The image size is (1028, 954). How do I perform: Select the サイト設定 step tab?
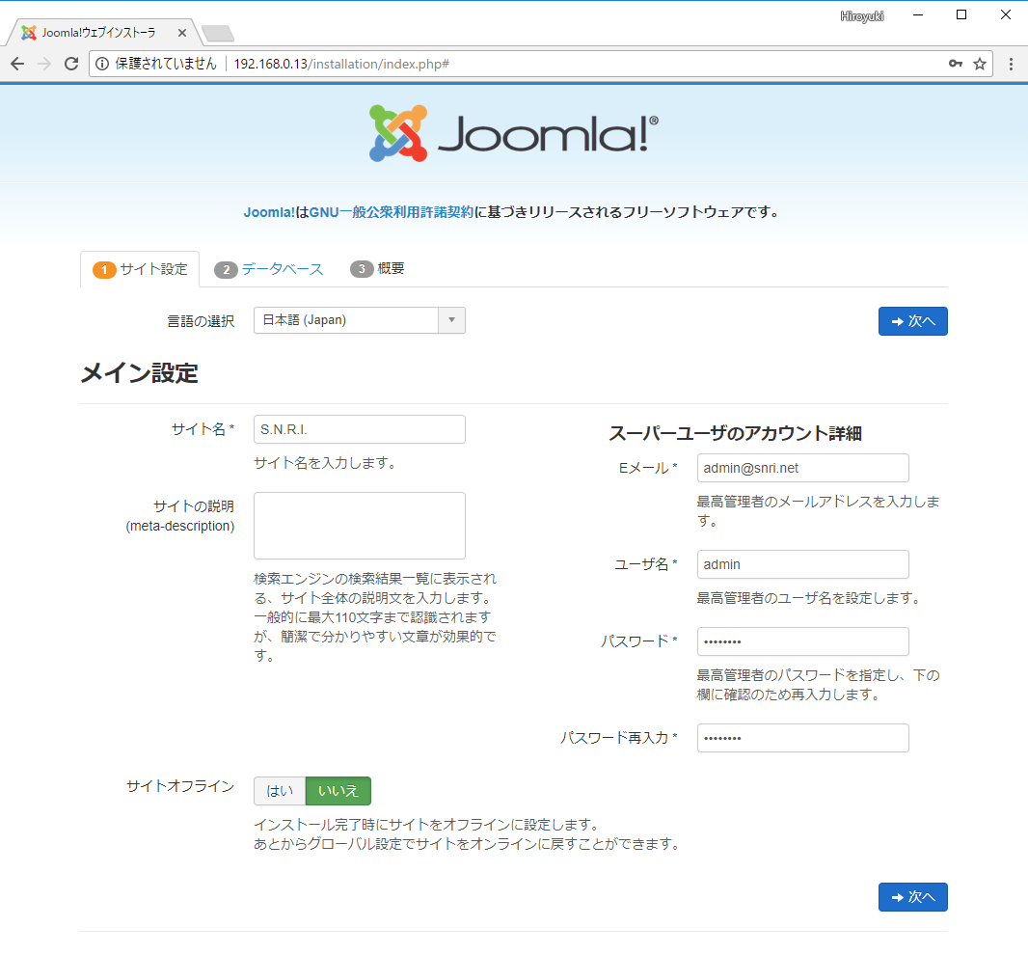(x=140, y=269)
